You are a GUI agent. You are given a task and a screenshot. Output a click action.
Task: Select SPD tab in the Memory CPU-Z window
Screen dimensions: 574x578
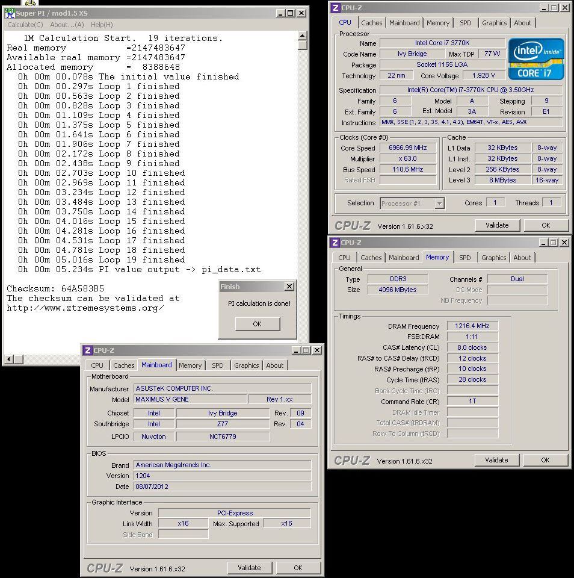[464, 258]
